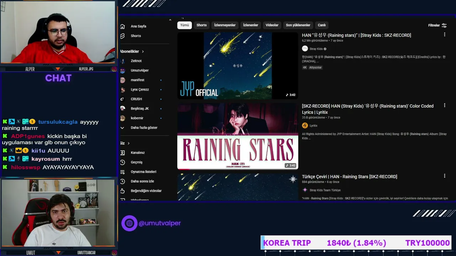The width and height of the screenshot is (456, 256).
Task: Click the "884 görüntüleme" view count
Action: (x=312, y=182)
